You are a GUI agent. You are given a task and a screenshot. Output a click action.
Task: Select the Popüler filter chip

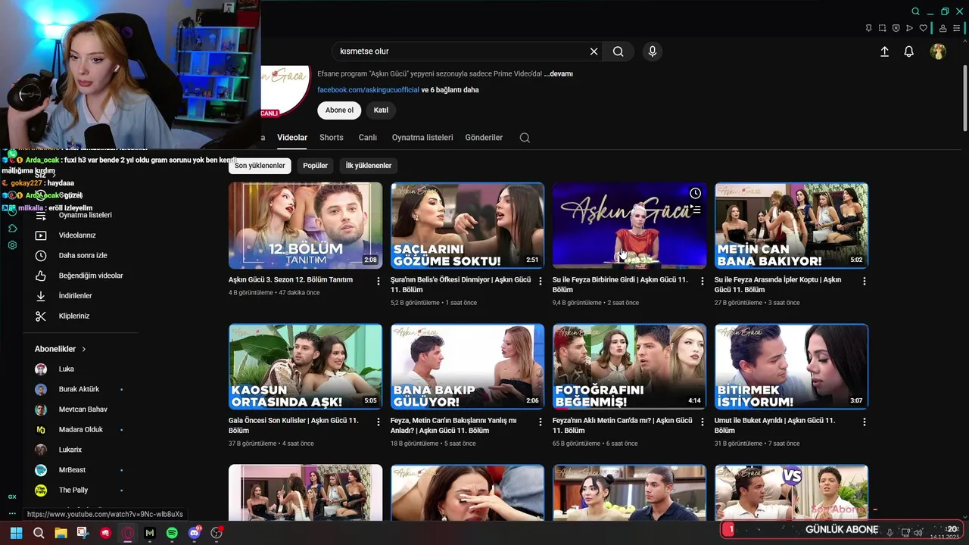tap(316, 166)
